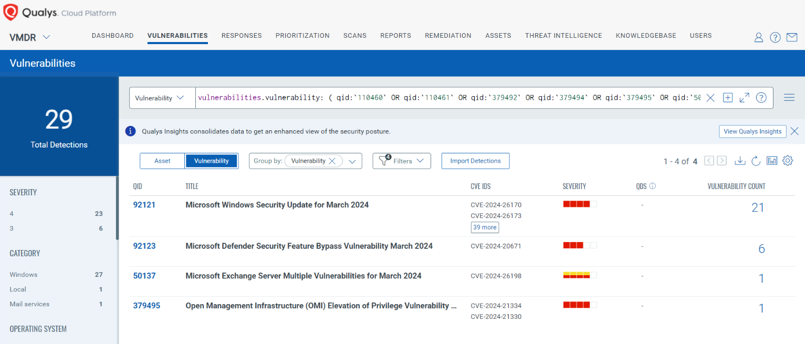The width and height of the screenshot is (805, 344).
Task: Switch to Vulnerability view toggle
Action: 212,161
